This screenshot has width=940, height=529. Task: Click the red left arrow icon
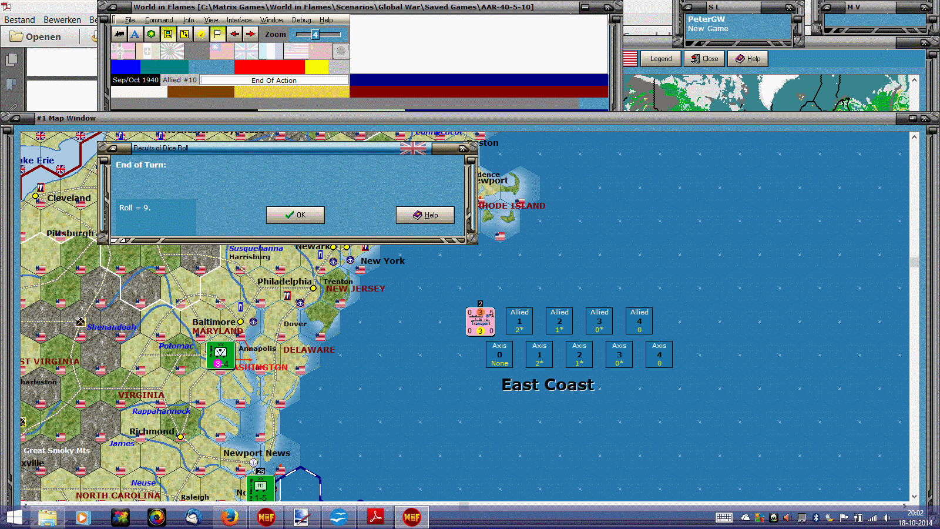point(234,34)
